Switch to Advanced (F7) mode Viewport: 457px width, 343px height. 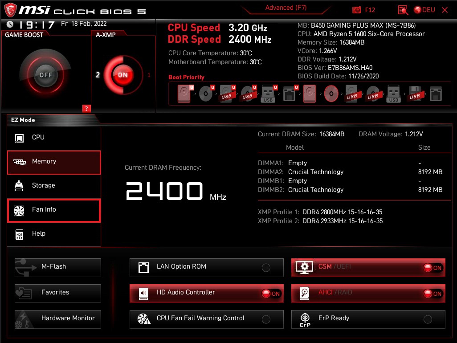tap(286, 8)
